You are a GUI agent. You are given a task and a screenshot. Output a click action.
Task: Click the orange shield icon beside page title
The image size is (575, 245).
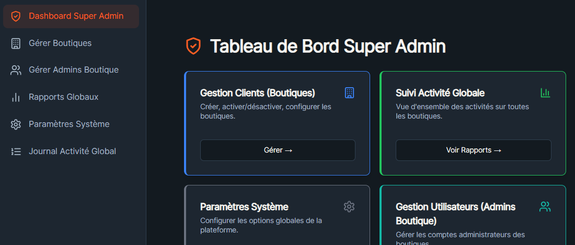193,46
